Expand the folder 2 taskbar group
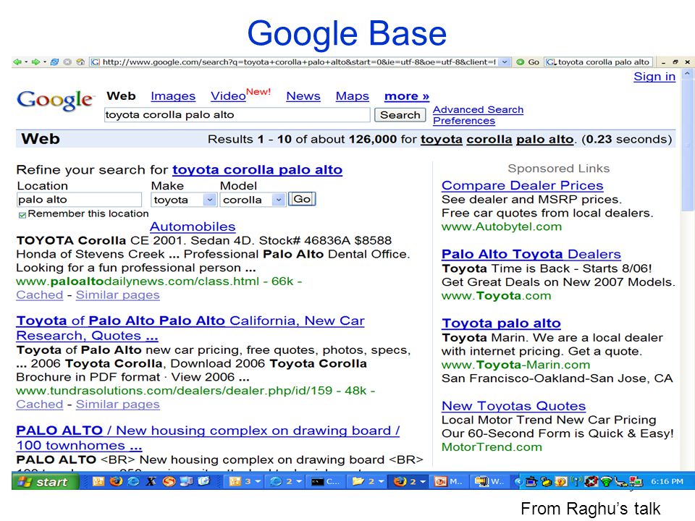The height and width of the screenshot is (521, 695). pyautogui.click(x=368, y=482)
